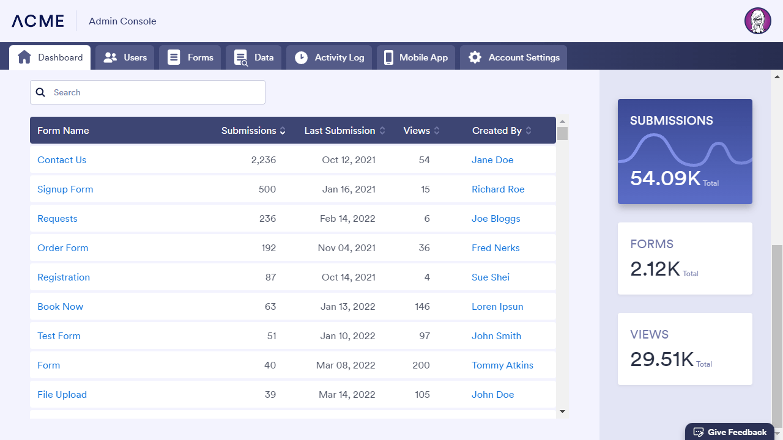Screen dimensions: 783x440
Task: Click the Activity Log clock icon
Action: pos(301,57)
